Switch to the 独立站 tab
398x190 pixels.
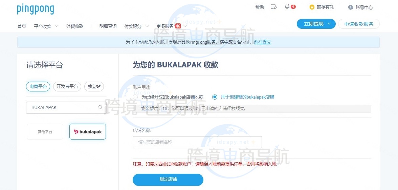tap(94, 86)
